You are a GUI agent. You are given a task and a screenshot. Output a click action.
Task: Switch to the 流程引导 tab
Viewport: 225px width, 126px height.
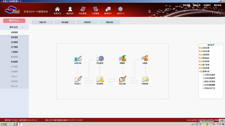[42, 22]
